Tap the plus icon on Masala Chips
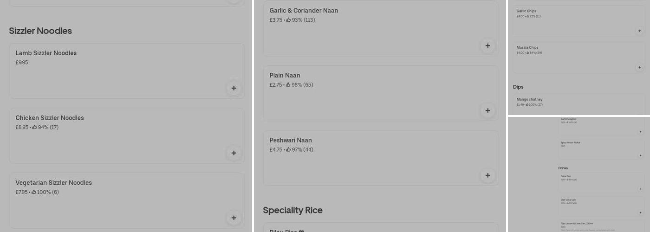This screenshot has width=650, height=232. (x=639, y=67)
